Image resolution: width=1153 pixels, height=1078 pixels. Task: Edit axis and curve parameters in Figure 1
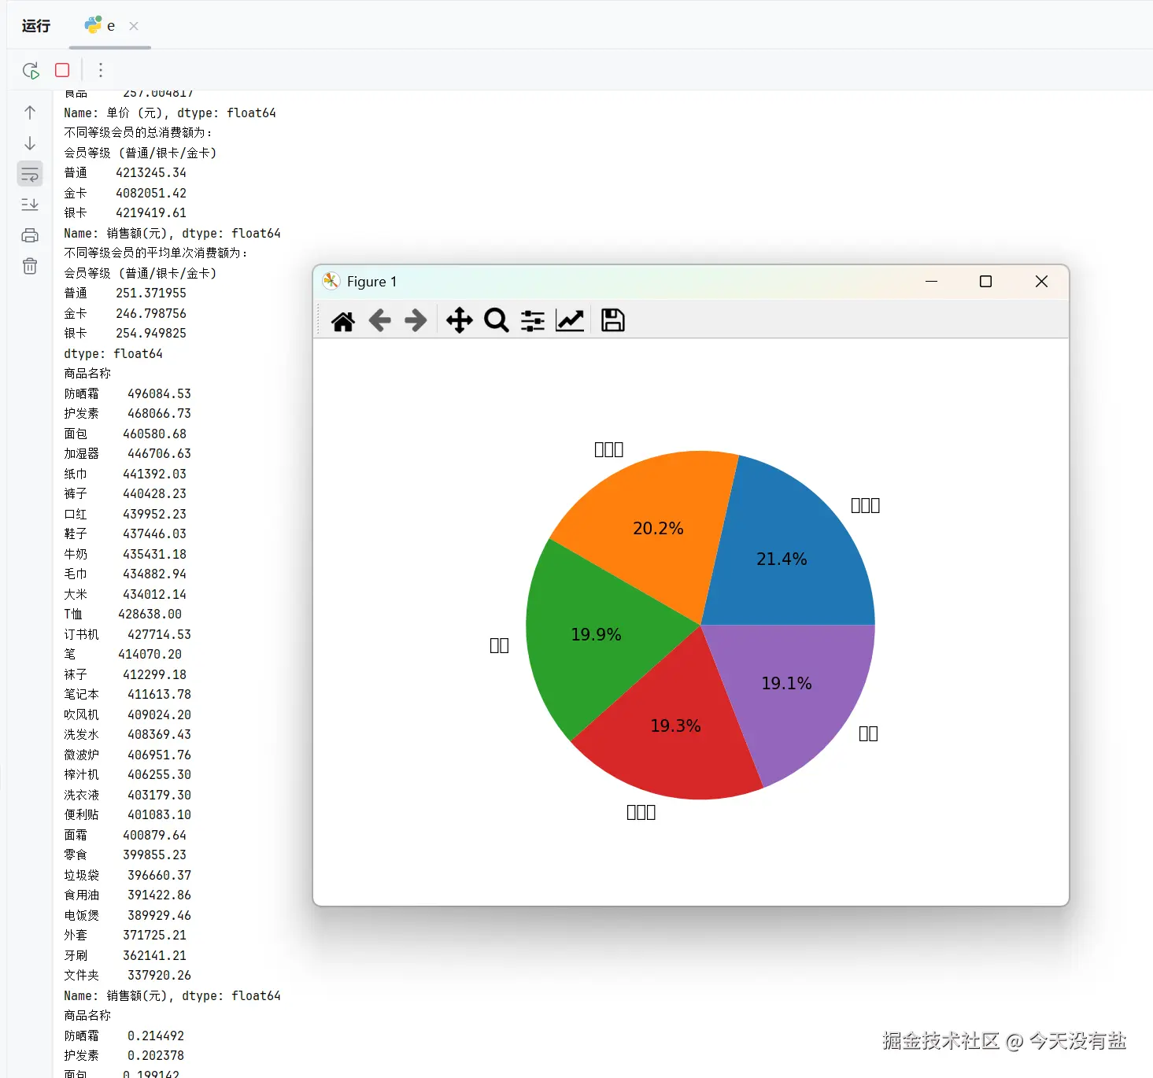point(570,321)
